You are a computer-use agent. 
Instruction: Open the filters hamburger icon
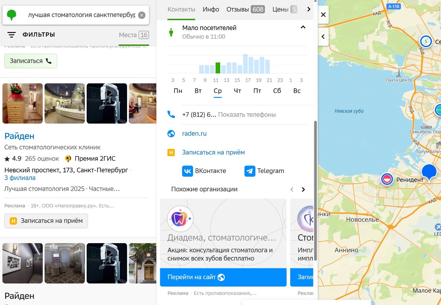12,35
